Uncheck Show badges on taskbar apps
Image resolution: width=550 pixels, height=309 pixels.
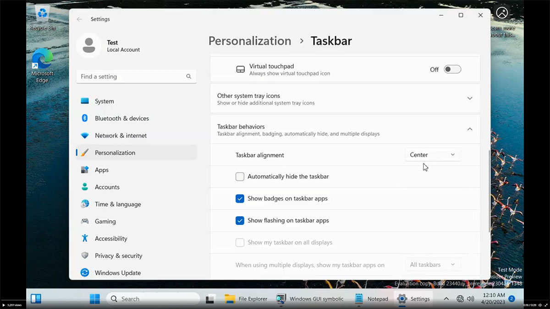click(x=240, y=199)
